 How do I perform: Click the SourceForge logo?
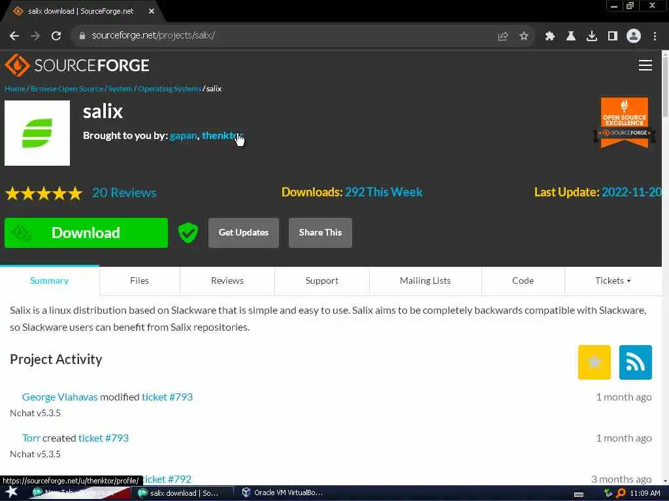[77, 65]
